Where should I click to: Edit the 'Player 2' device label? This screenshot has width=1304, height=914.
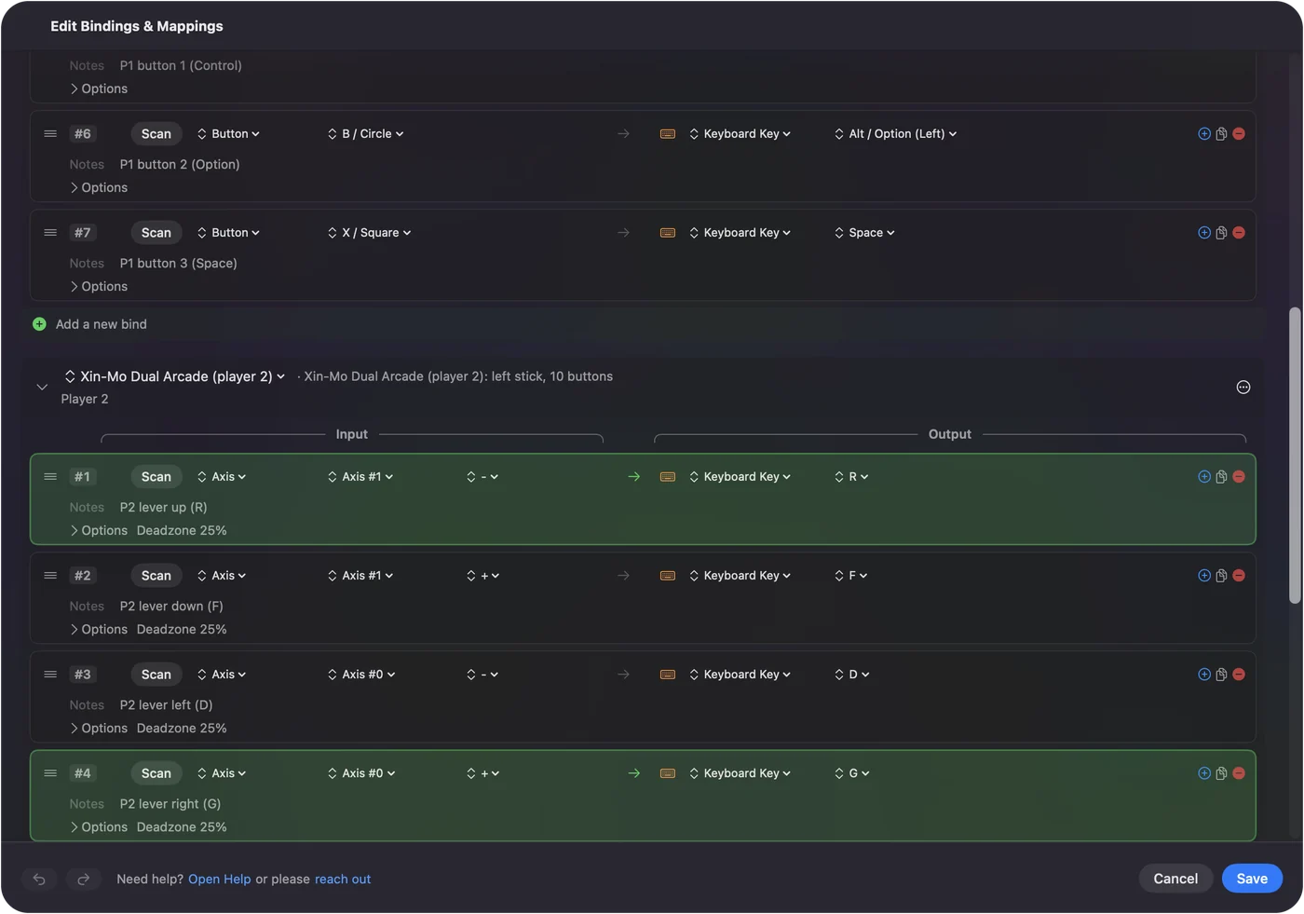(85, 399)
